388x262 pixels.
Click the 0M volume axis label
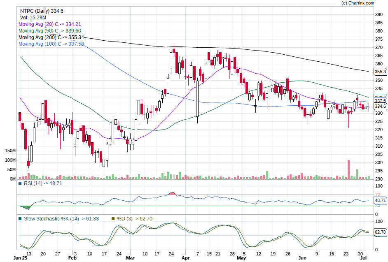(x=13, y=179)
